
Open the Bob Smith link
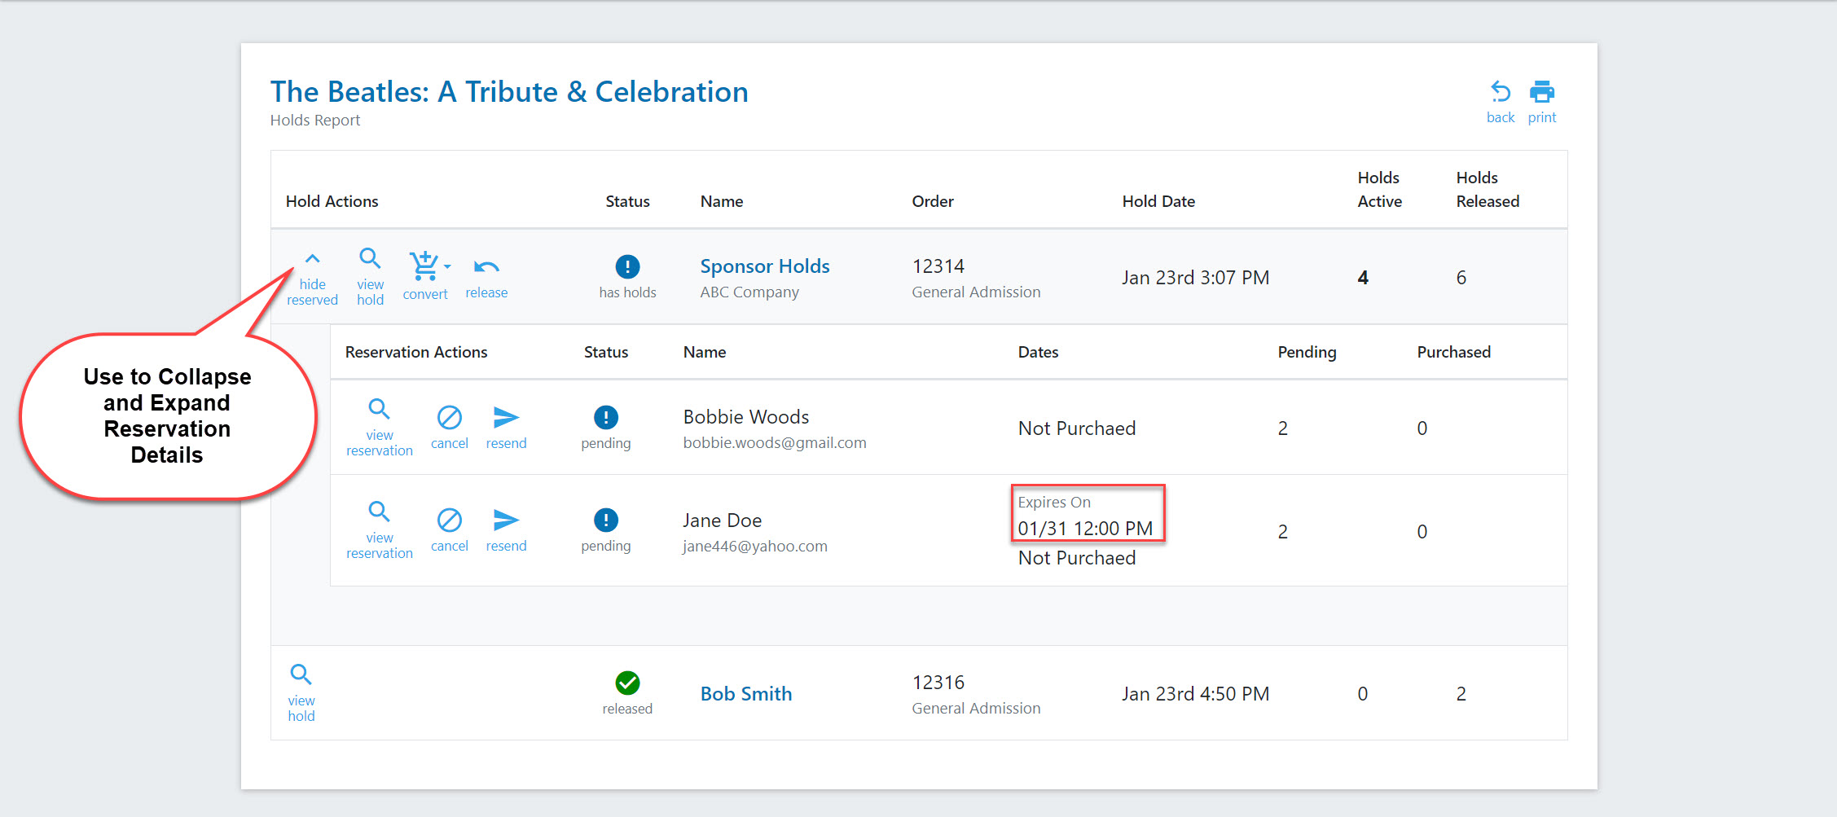[x=746, y=694]
